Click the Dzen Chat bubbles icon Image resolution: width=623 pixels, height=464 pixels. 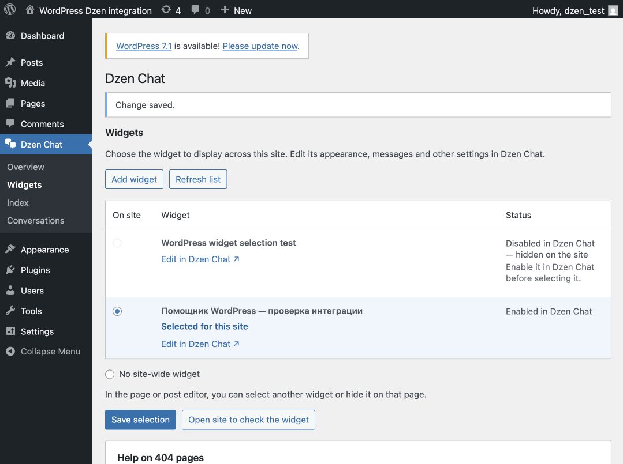[x=10, y=144]
